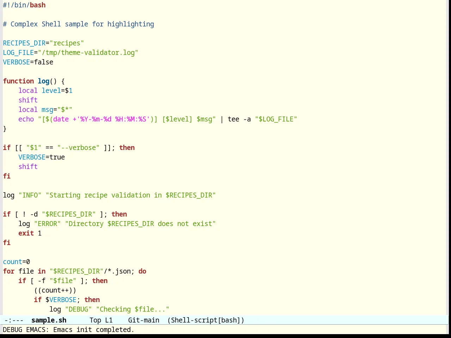Click the VERBOSE=false line
Image resolution: width=451 pixels, height=338 pixels.
pos(28,62)
